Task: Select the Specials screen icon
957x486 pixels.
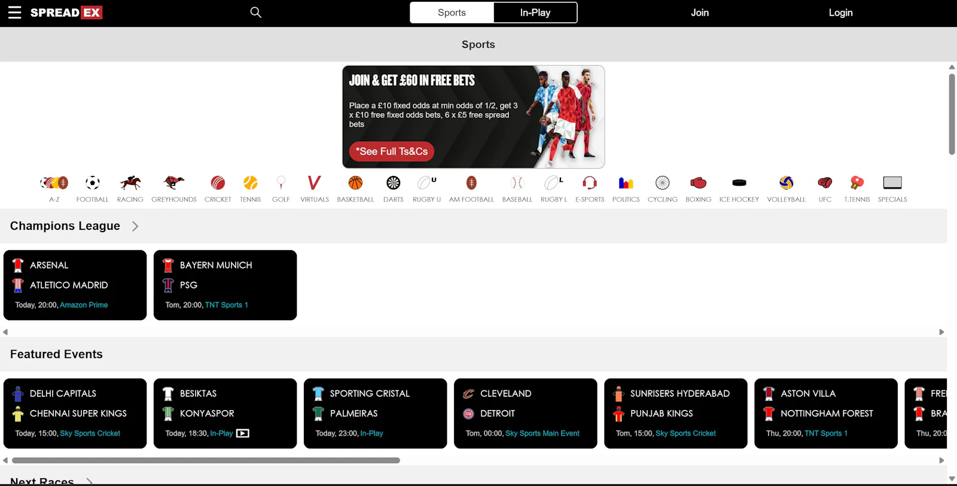Action: pyautogui.click(x=892, y=183)
